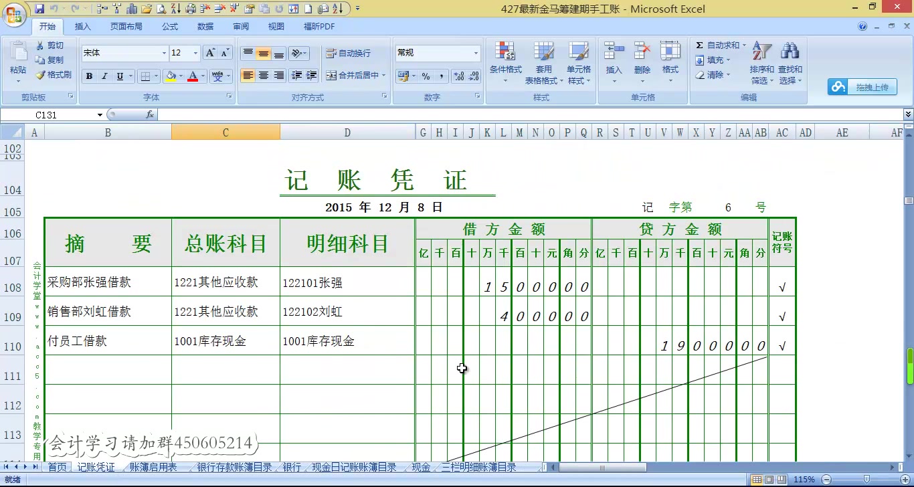Viewport: 914px width, 487px height.
Task: Click the borders grid icon
Action: [x=146, y=76]
